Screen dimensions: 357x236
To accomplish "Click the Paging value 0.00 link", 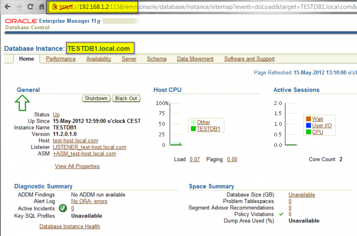I will click(x=232, y=159).
